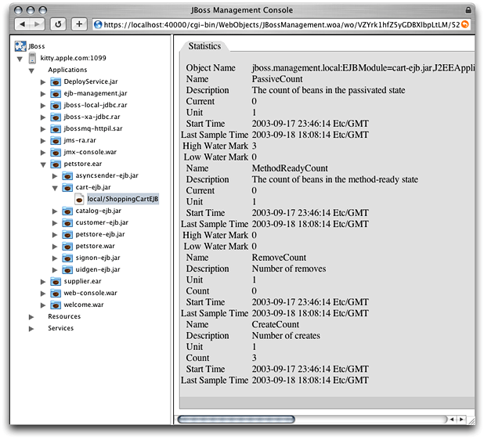This screenshot has height=440, width=484.
Task: Click the orange RSS/stop icon in address bar
Action: coord(464,24)
